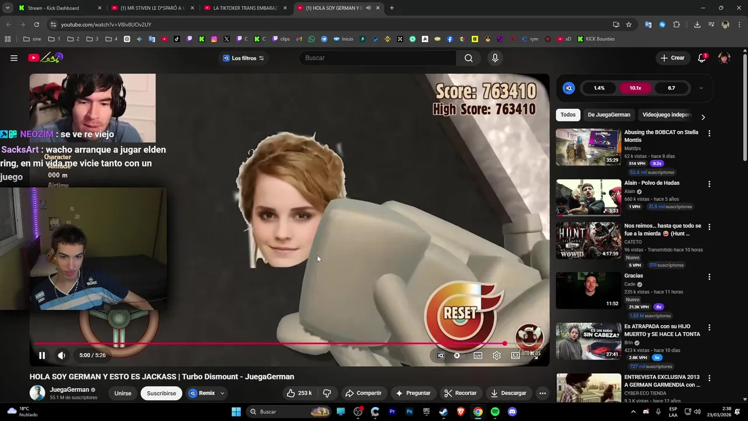Switch to LA TIKTOKER TRANS EMBARAZ tab
This screenshot has height=421, width=748.
tap(245, 8)
